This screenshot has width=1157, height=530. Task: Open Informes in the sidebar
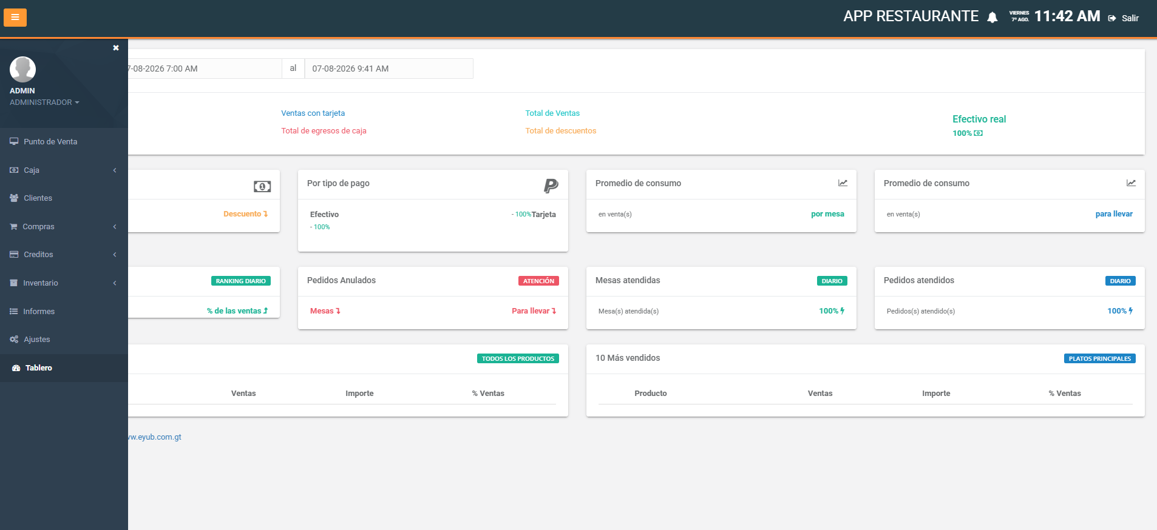click(x=64, y=312)
